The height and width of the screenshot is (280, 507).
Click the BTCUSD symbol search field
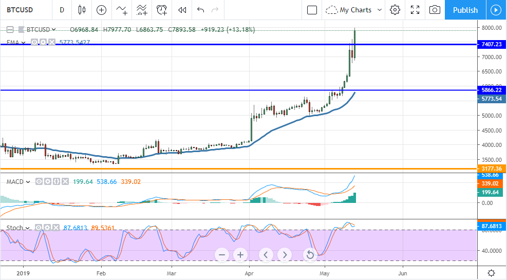20,10
